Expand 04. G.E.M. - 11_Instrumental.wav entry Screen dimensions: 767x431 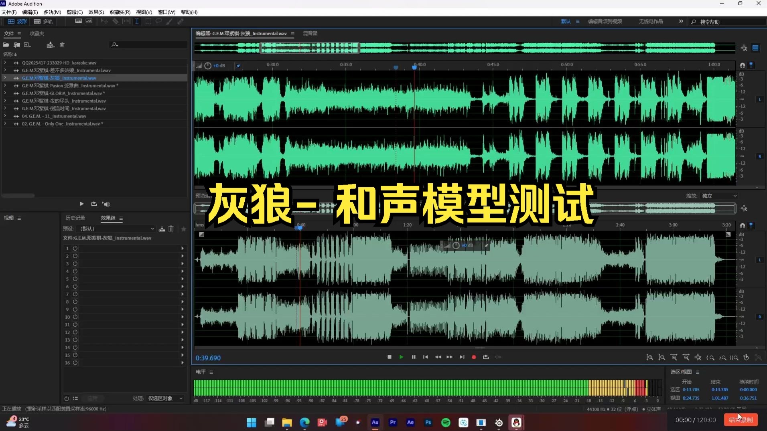5,116
